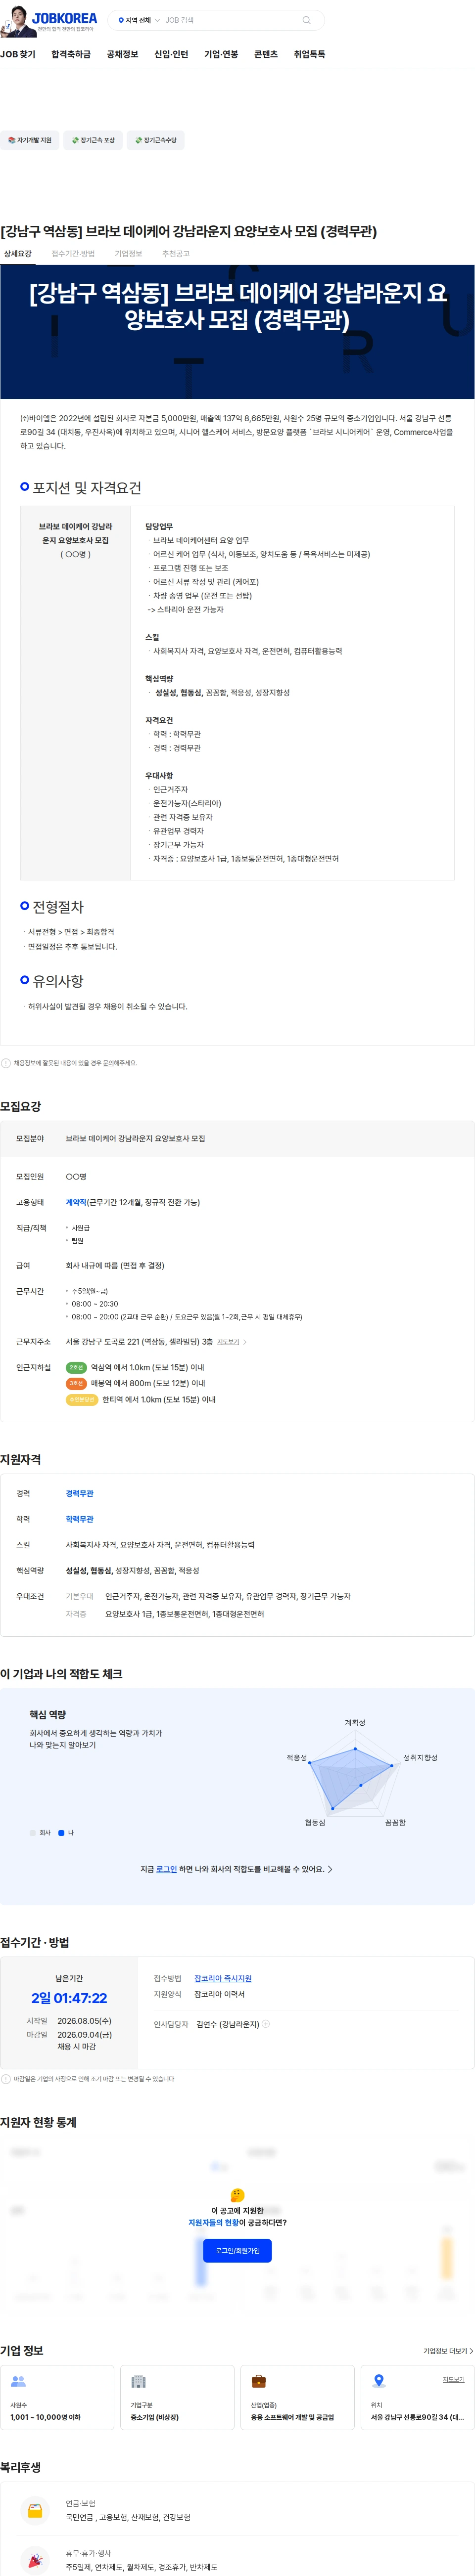This screenshot has height=2576, width=475.
Task: Open the 콘텐츠 menu
Action: point(266,54)
